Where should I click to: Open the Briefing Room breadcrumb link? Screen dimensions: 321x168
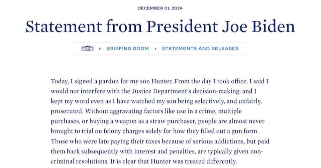(x=127, y=49)
